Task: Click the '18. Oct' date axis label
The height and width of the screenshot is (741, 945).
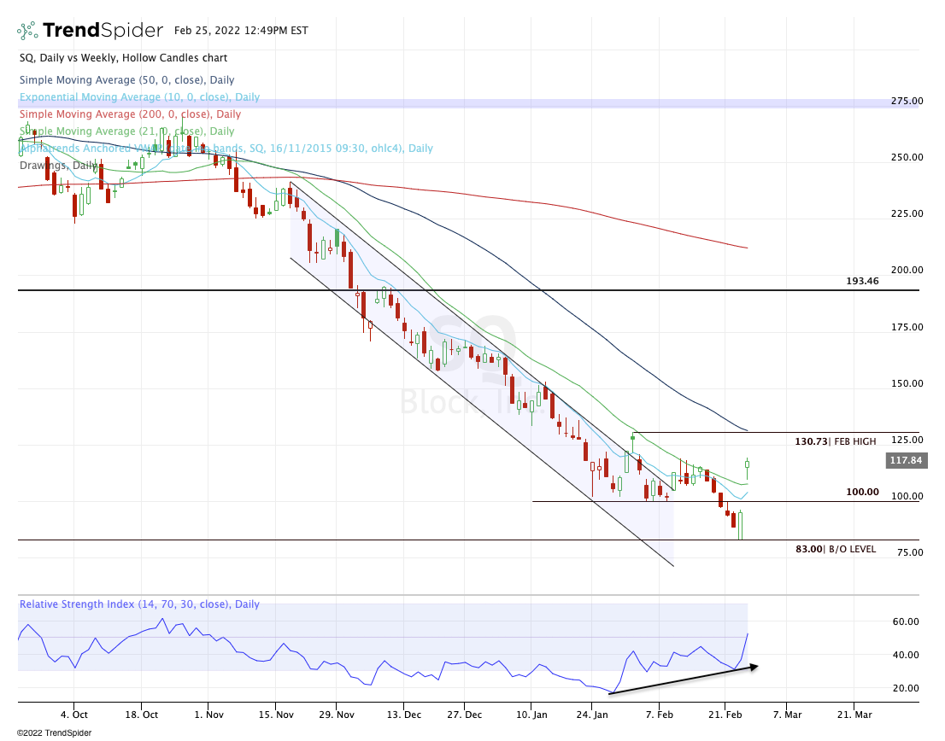Action: pos(142,715)
